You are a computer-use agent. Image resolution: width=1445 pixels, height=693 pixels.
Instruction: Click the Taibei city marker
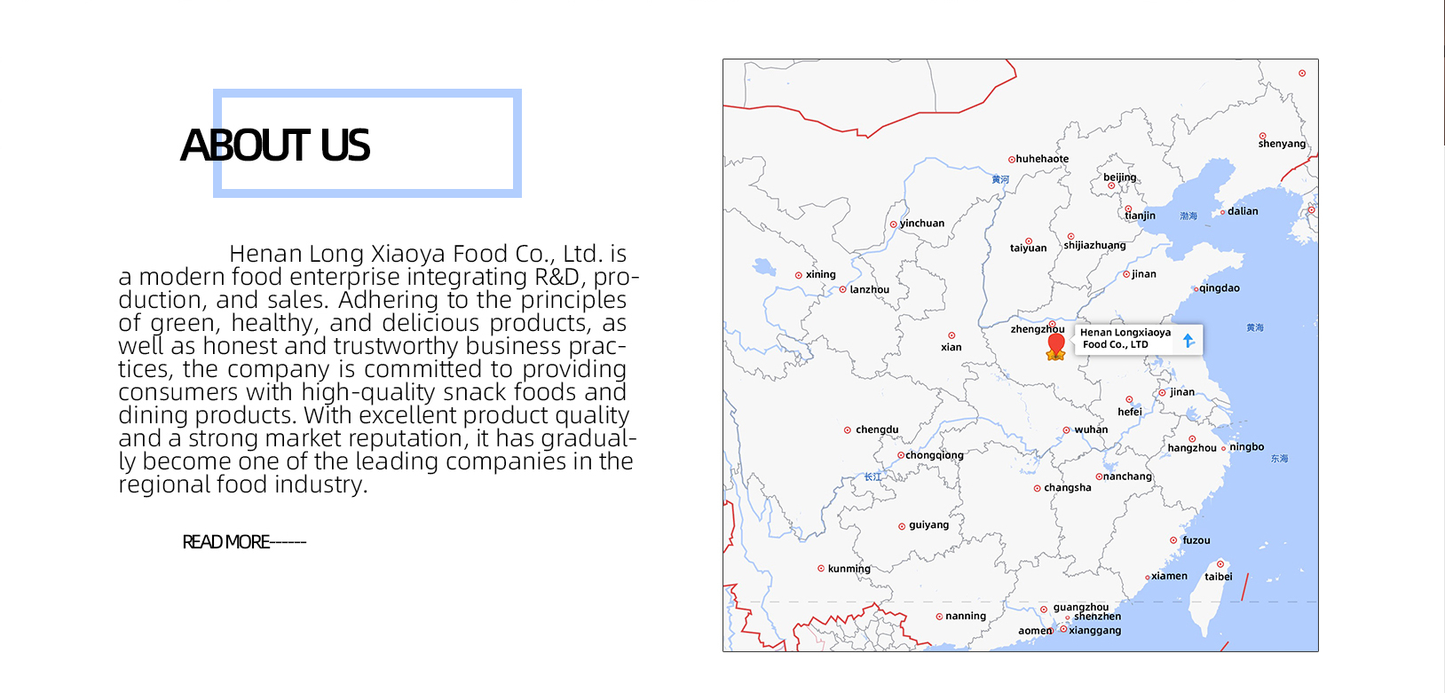[x=1220, y=564]
